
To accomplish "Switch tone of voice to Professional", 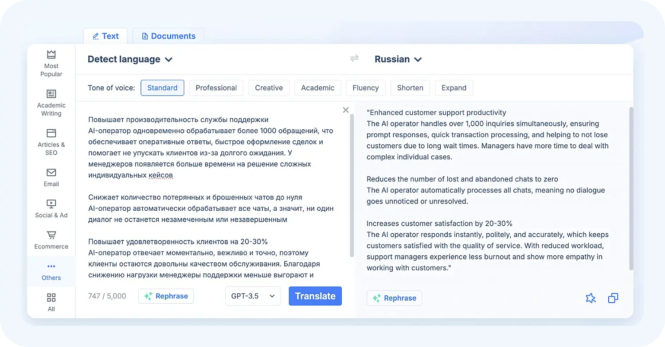I will pyautogui.click(x=216, y=88).
